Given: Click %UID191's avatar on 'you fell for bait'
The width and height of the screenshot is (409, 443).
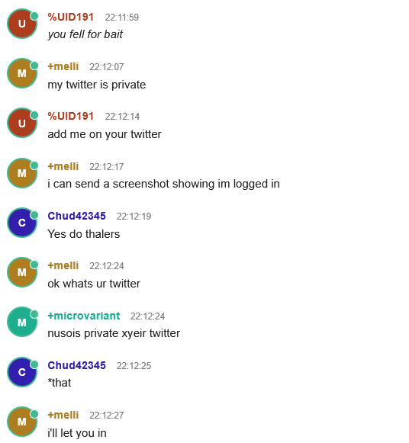Looking at the screenshot, I should [22, 24].
